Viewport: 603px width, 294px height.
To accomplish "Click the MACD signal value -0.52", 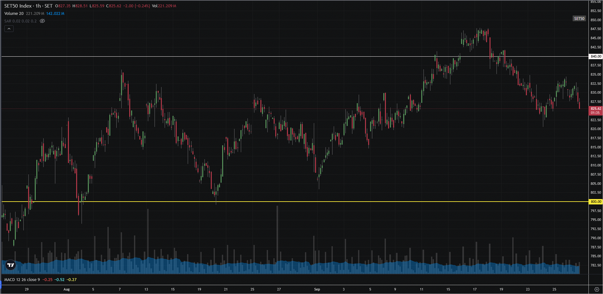I will click(x=59, y=280).
